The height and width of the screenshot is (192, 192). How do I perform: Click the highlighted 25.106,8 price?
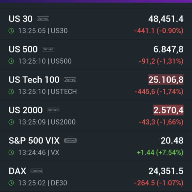click(x=166, y=80)
